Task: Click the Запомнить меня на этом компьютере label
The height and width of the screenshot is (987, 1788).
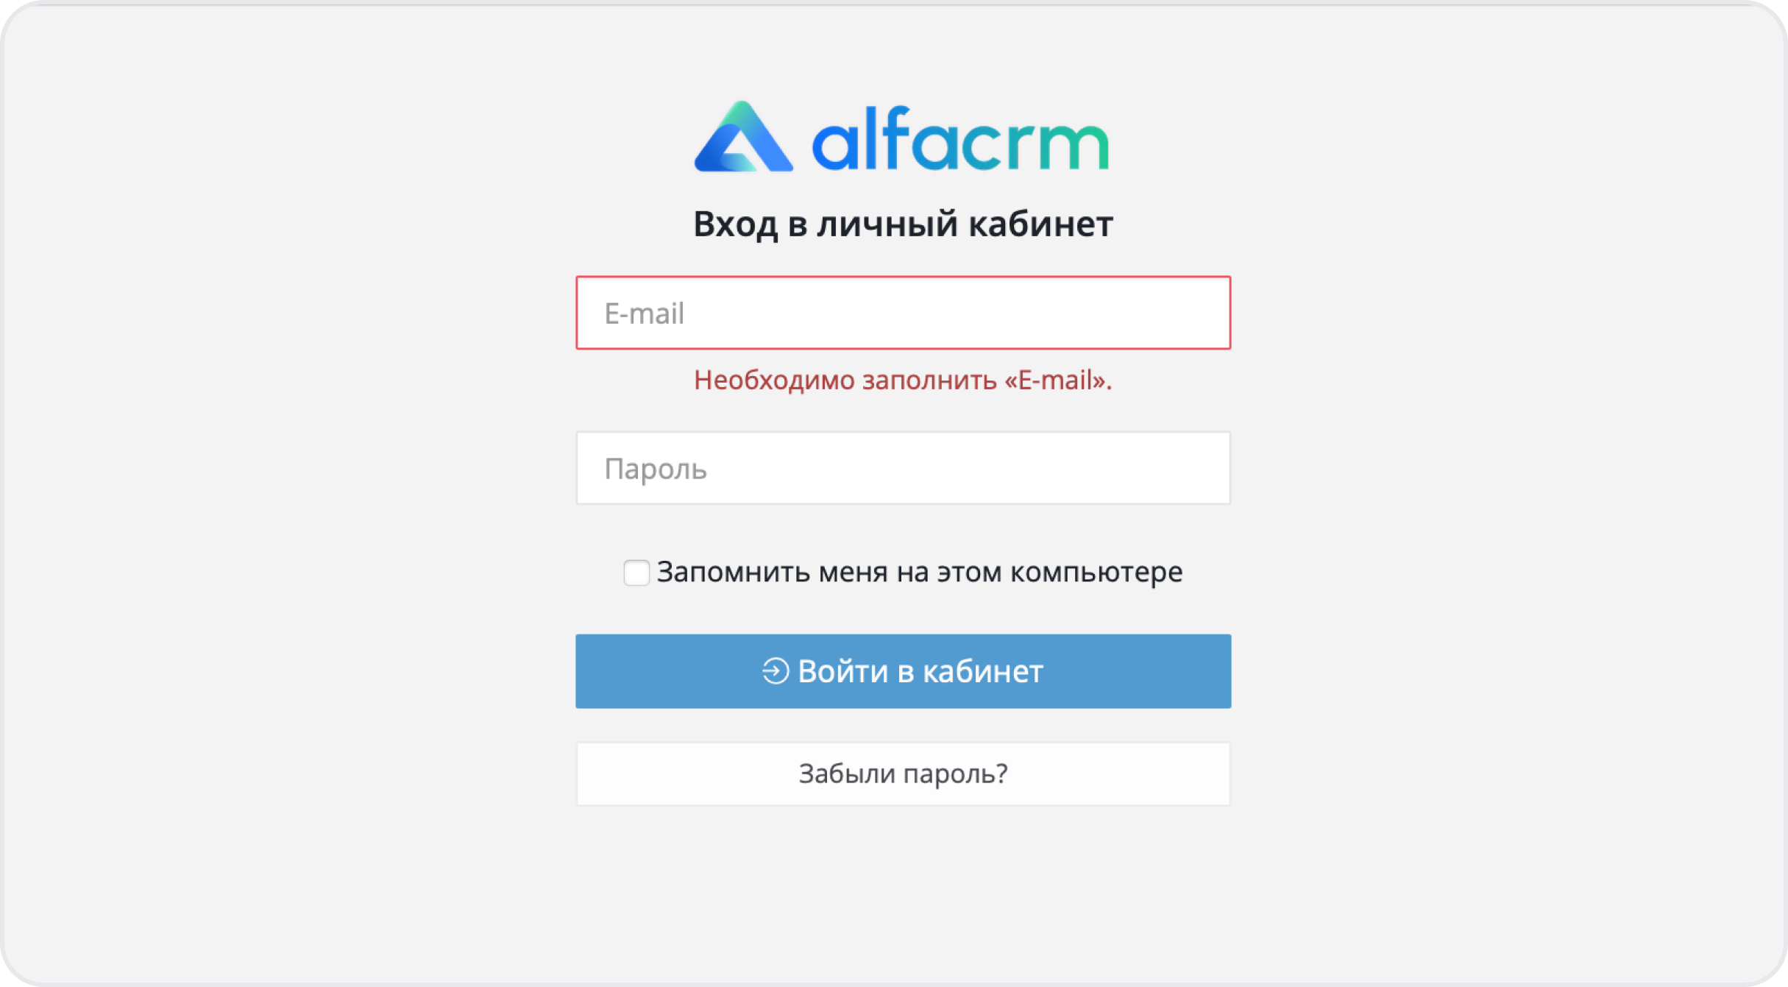Action: click(920, 572)
